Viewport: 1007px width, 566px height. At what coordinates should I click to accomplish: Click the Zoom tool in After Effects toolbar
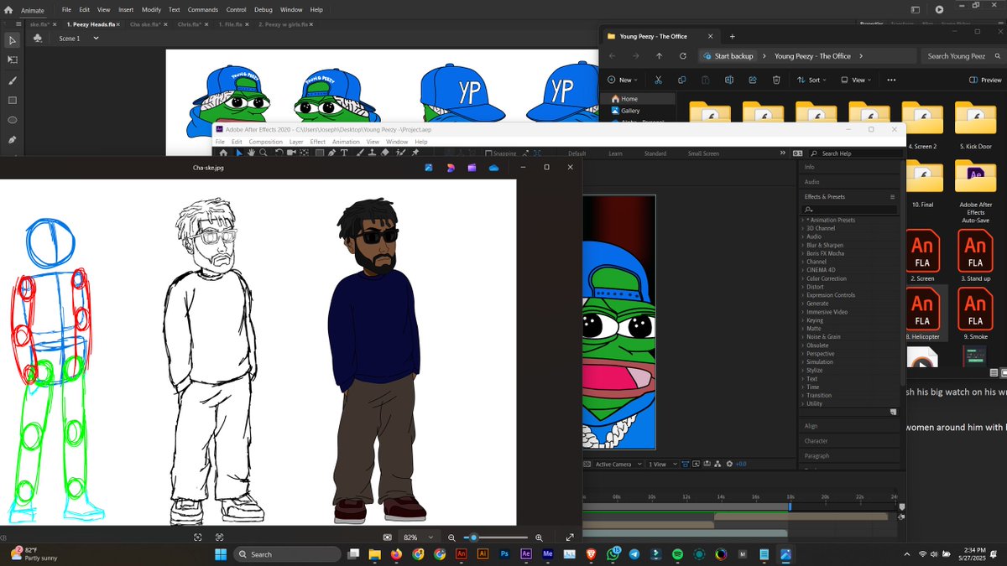click(263, 153)
